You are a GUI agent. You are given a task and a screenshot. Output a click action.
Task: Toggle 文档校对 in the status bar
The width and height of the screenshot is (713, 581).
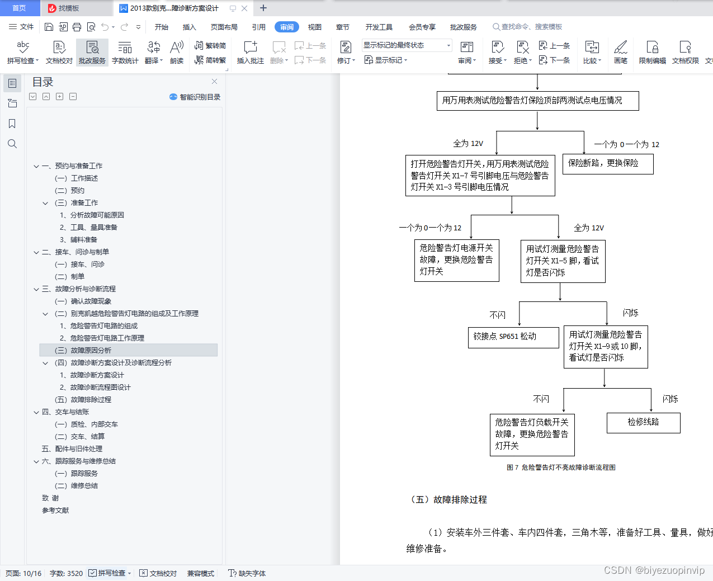tap(158, 573)
